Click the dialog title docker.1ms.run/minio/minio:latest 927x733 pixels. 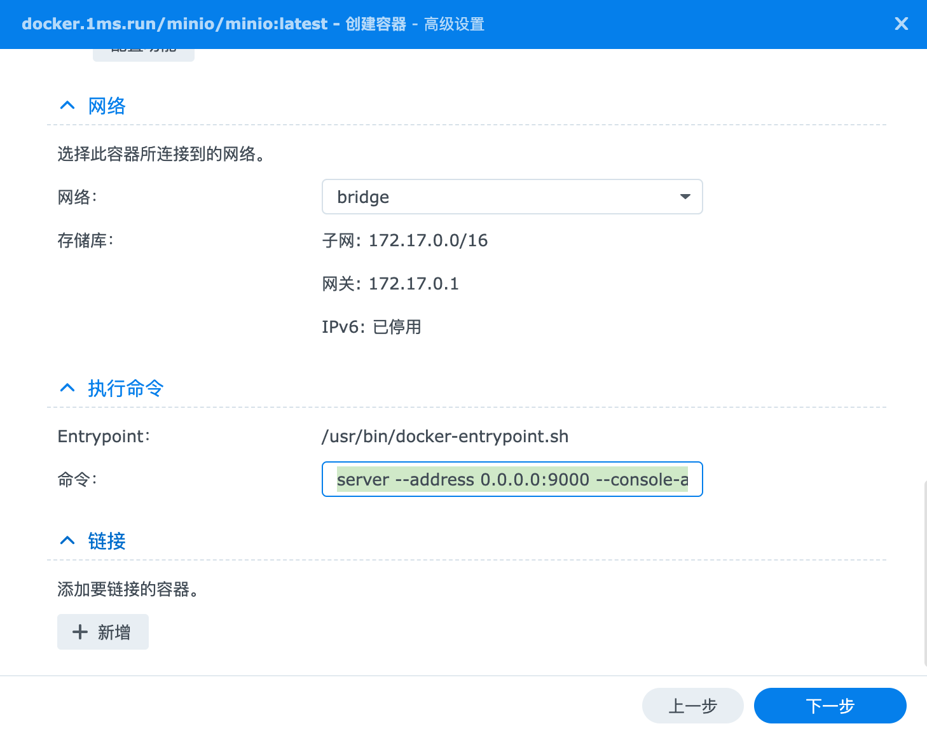[x=175, y=24]
